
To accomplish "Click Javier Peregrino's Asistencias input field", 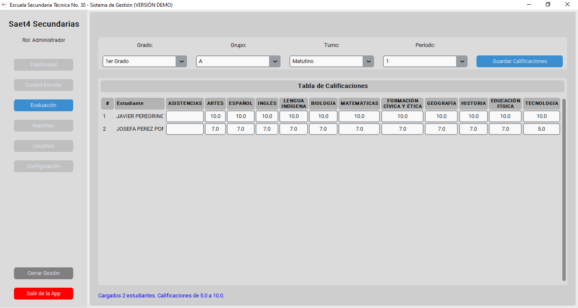I will (x=184, y=116).
